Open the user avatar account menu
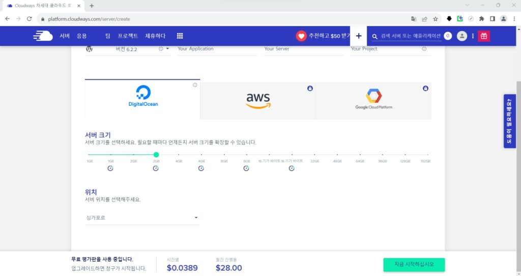Viewport: 521px width, 276px height. [x=462, y=36]
